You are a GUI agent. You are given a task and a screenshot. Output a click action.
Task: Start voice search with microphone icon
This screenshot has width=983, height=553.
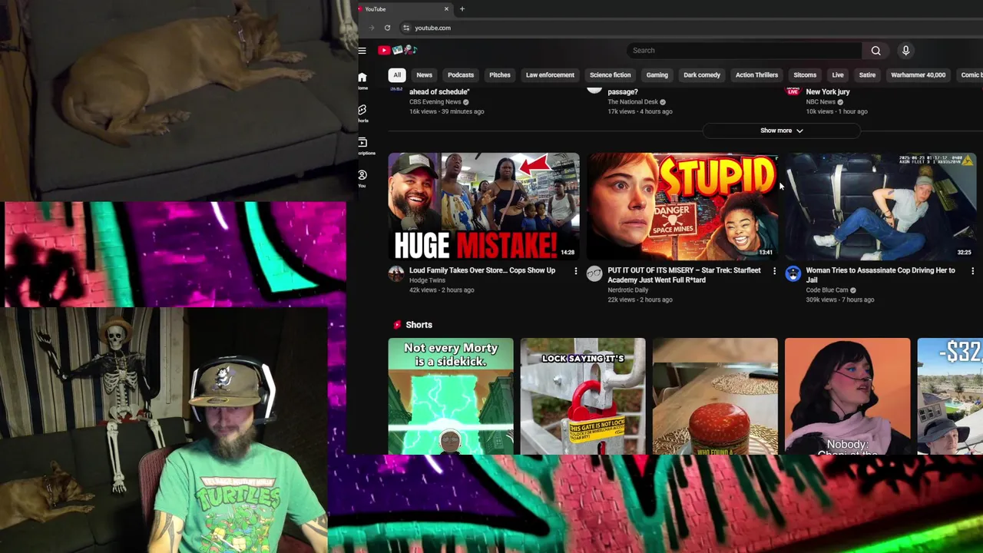pos(905,51)
